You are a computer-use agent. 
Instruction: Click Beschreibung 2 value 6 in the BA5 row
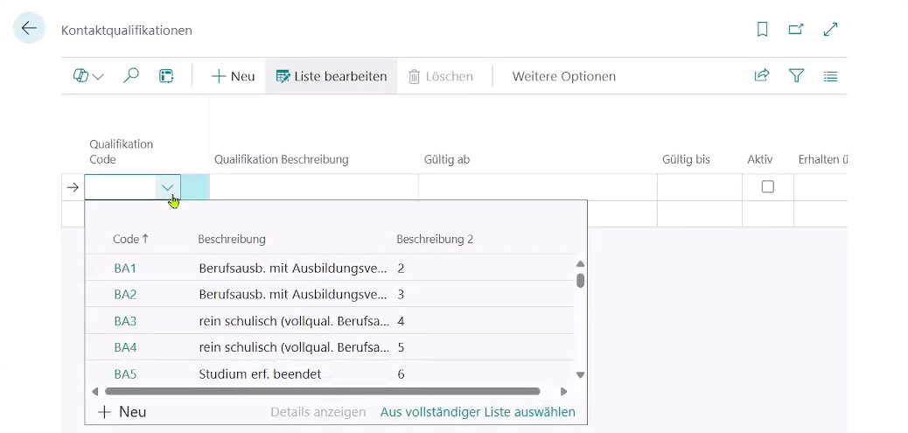[401, 374]
